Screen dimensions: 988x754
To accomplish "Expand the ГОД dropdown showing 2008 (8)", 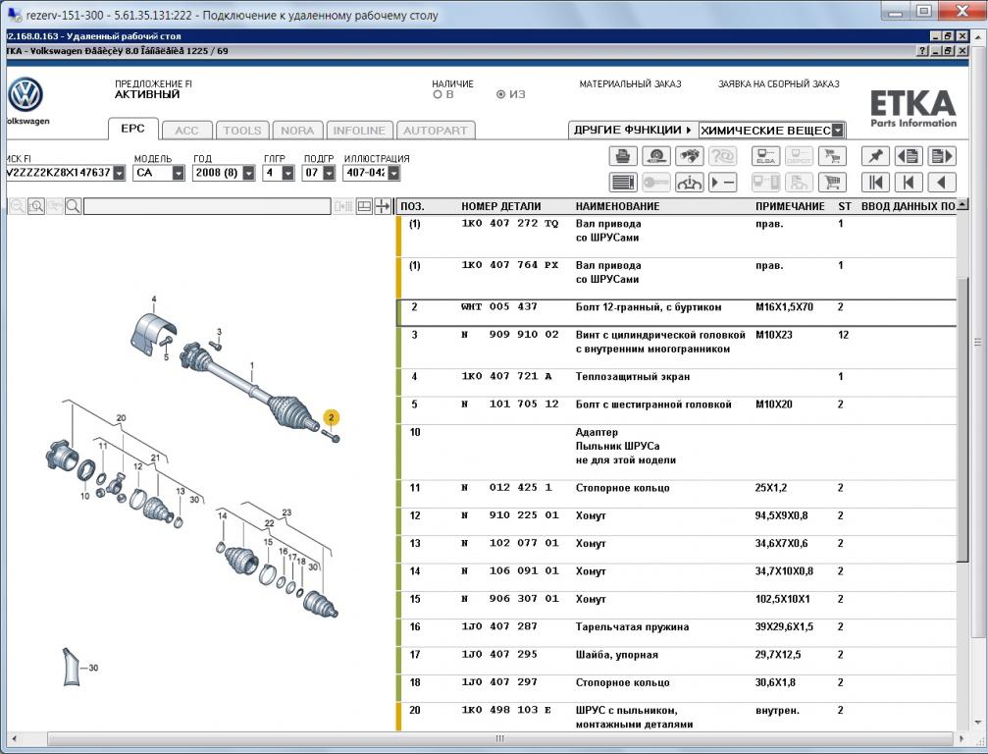I will tap(249, 173).
